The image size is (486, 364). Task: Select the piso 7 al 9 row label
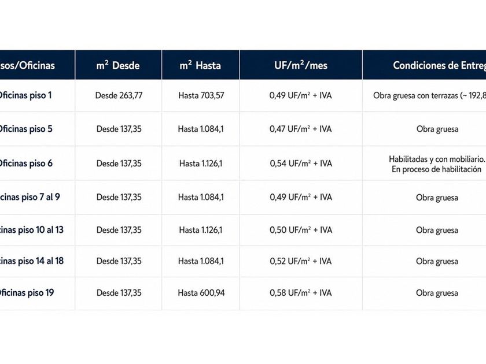(x=30, y=197)
